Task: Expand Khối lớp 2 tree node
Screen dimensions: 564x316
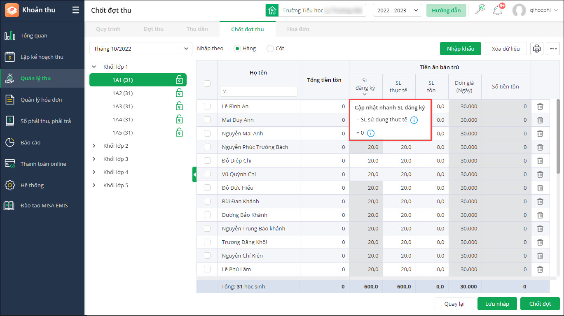Action: pos(94,146)
